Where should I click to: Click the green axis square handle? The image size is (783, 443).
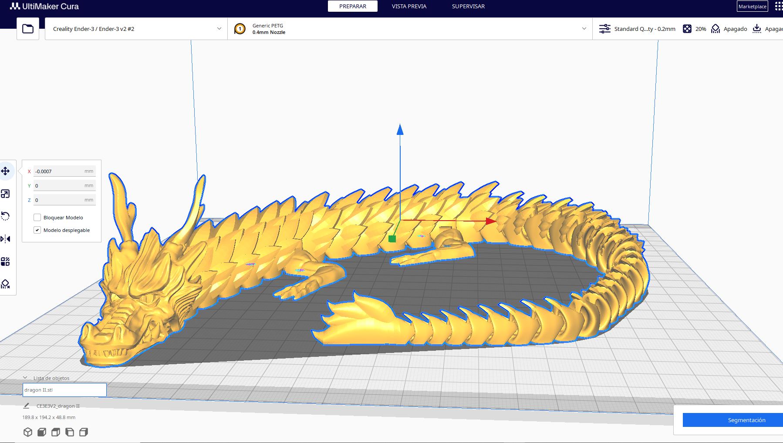click(x=392, y=238)
